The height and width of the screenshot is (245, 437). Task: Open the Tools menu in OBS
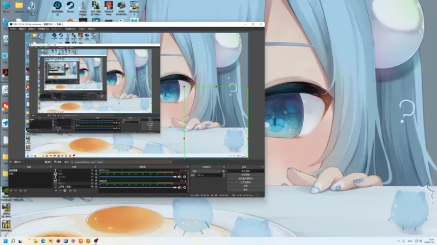click(81, 29)
